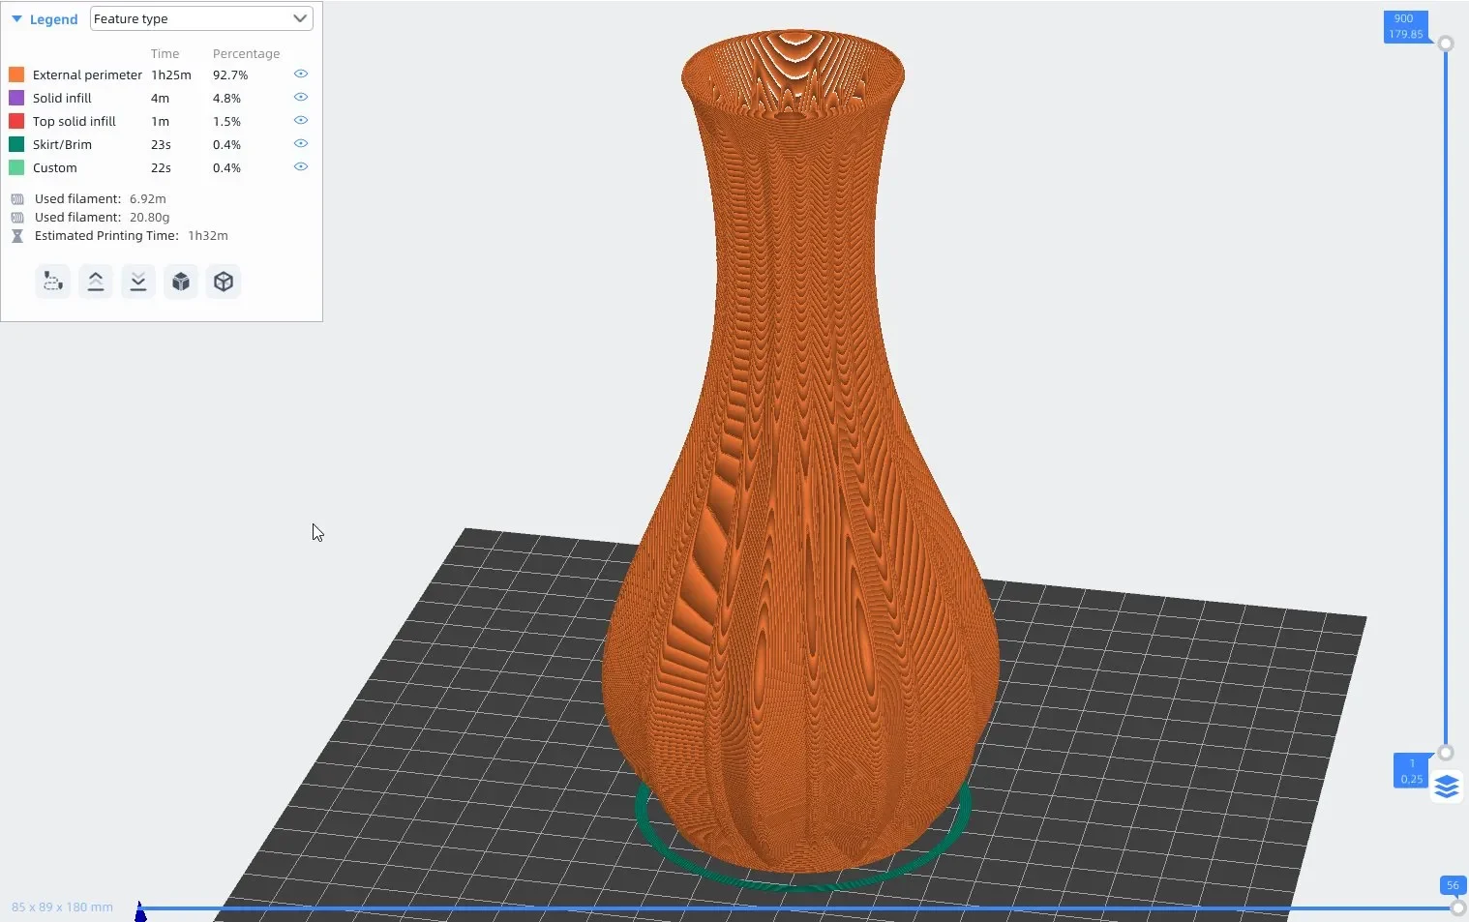Click the top handle of vertical layer slider

click(x=1446, y=44)
